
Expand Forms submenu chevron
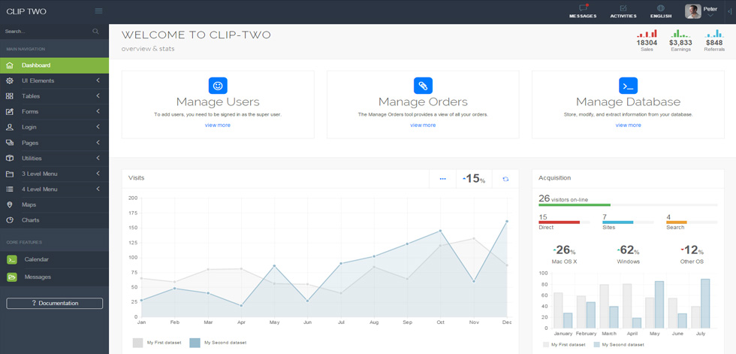click(x=98, y=111)
